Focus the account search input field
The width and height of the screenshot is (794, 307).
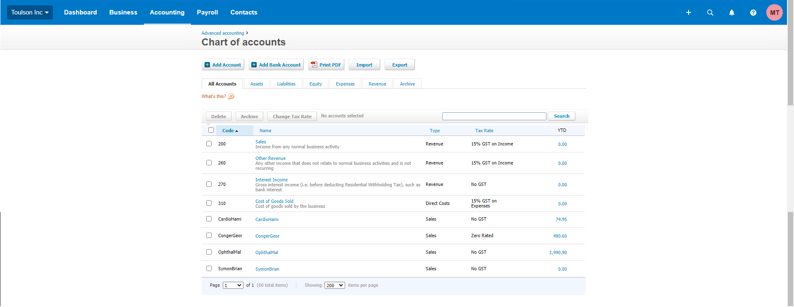click(x=494, y=117)
